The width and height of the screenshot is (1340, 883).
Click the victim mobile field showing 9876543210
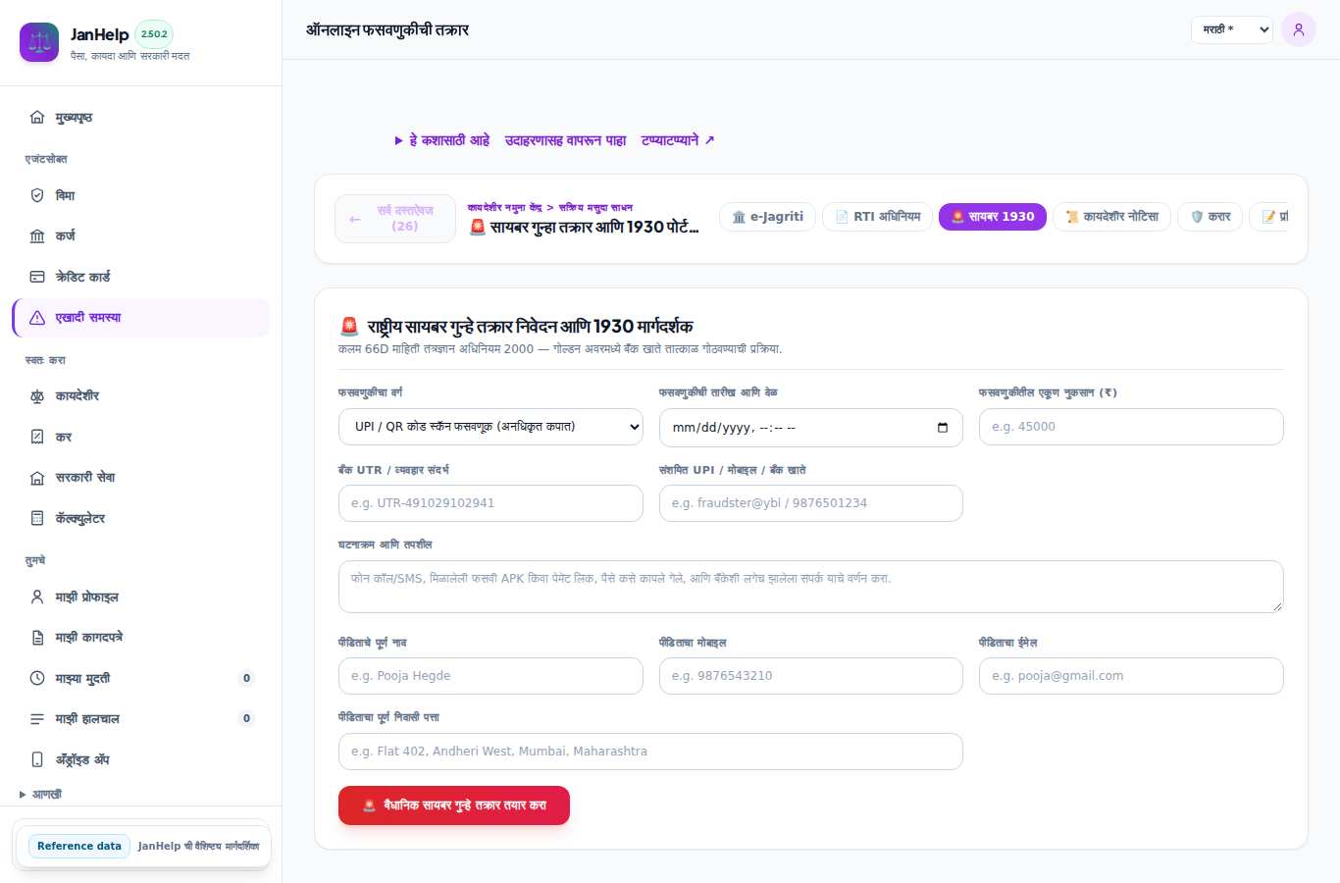point(811,676)
